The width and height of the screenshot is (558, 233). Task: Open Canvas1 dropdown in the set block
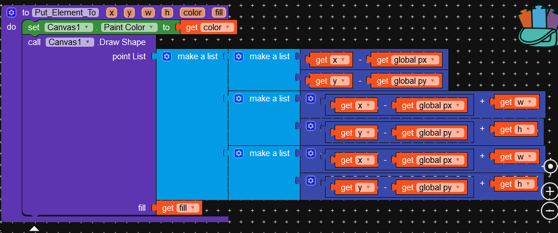click(x=69, y=27)
